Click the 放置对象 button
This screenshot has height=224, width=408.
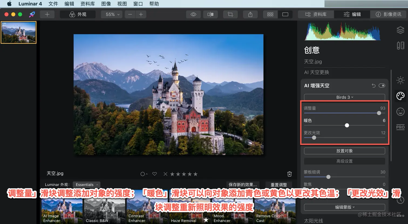point(345,151)
